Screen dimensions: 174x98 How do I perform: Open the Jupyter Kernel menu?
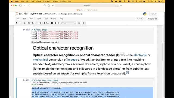[x=54, y=19]
